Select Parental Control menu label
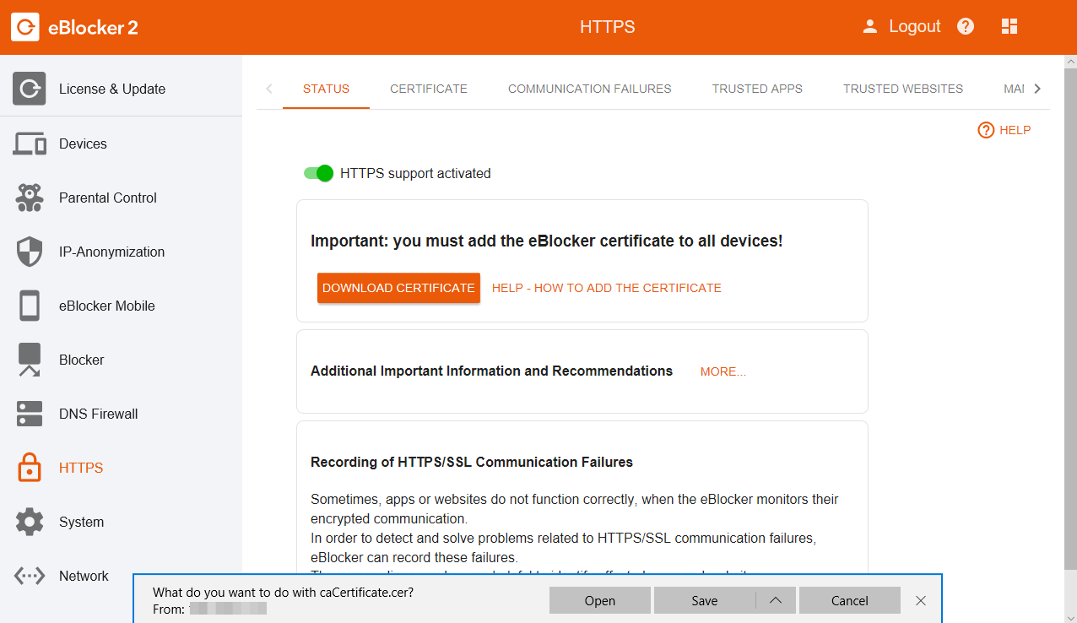 point(108,198)
